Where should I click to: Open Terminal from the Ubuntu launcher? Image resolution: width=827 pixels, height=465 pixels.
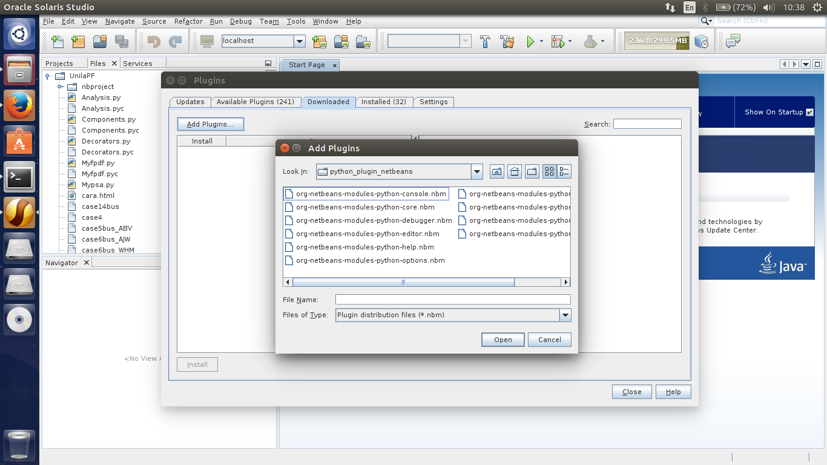19,177
